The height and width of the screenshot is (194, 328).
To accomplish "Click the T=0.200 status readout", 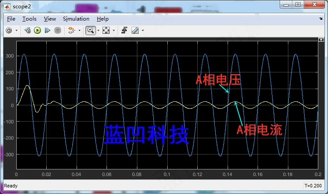I will pos(313,186).
